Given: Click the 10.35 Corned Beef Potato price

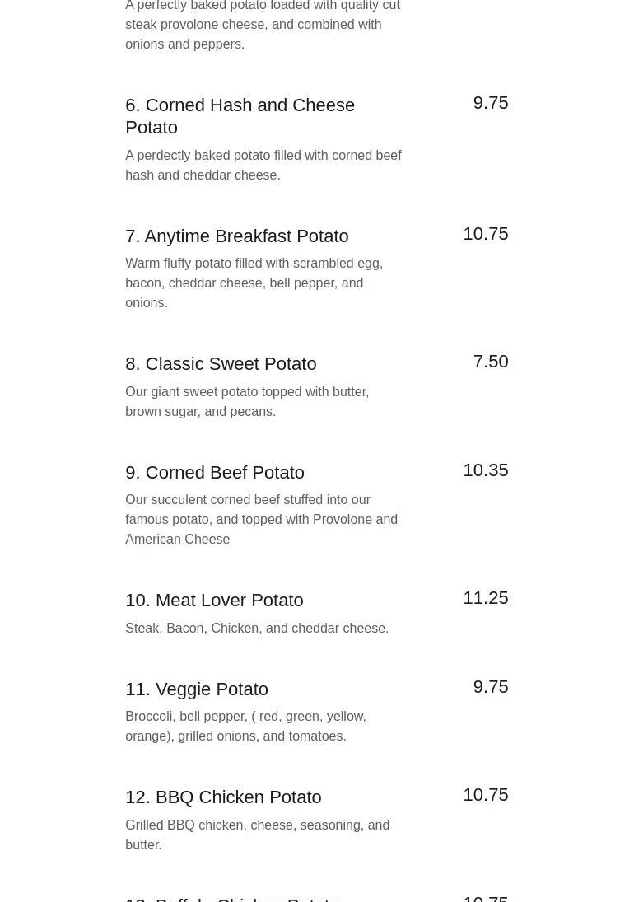Looking at the screenshot, I should point(485,470).
